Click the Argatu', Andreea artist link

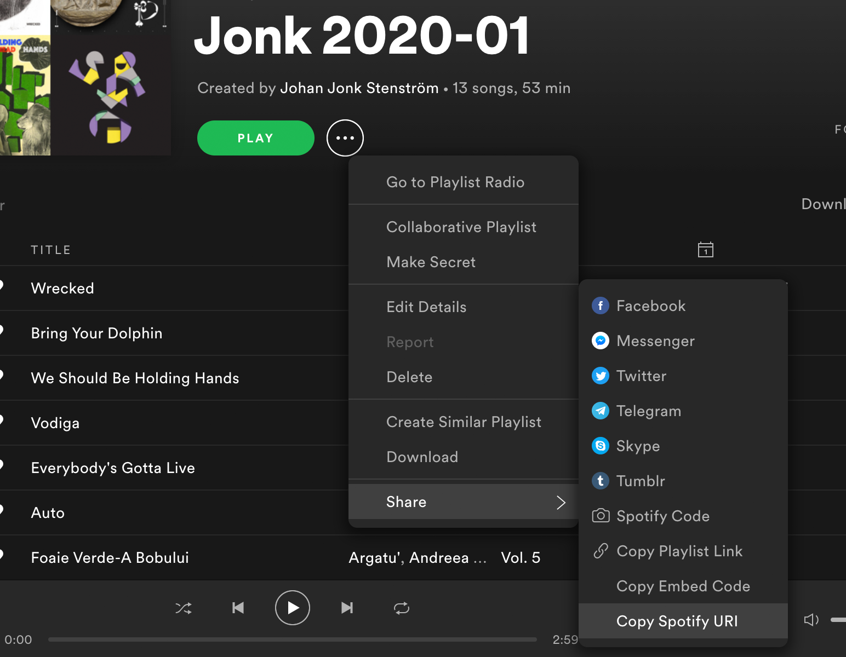(418, 557)
